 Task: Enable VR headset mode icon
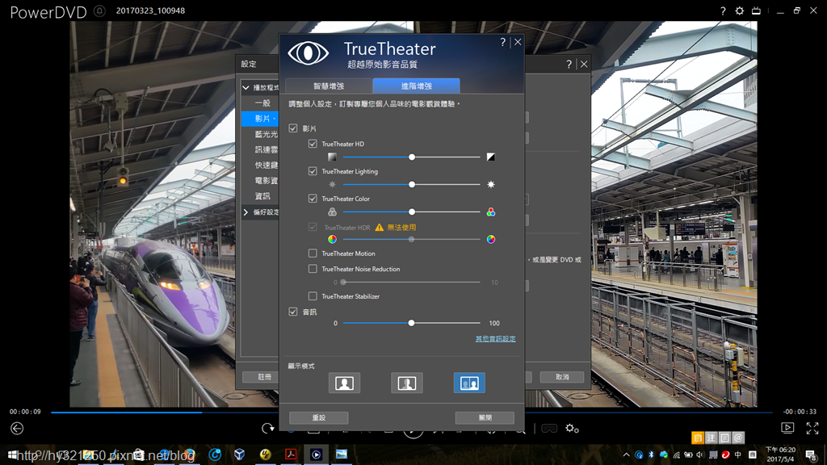549,429
